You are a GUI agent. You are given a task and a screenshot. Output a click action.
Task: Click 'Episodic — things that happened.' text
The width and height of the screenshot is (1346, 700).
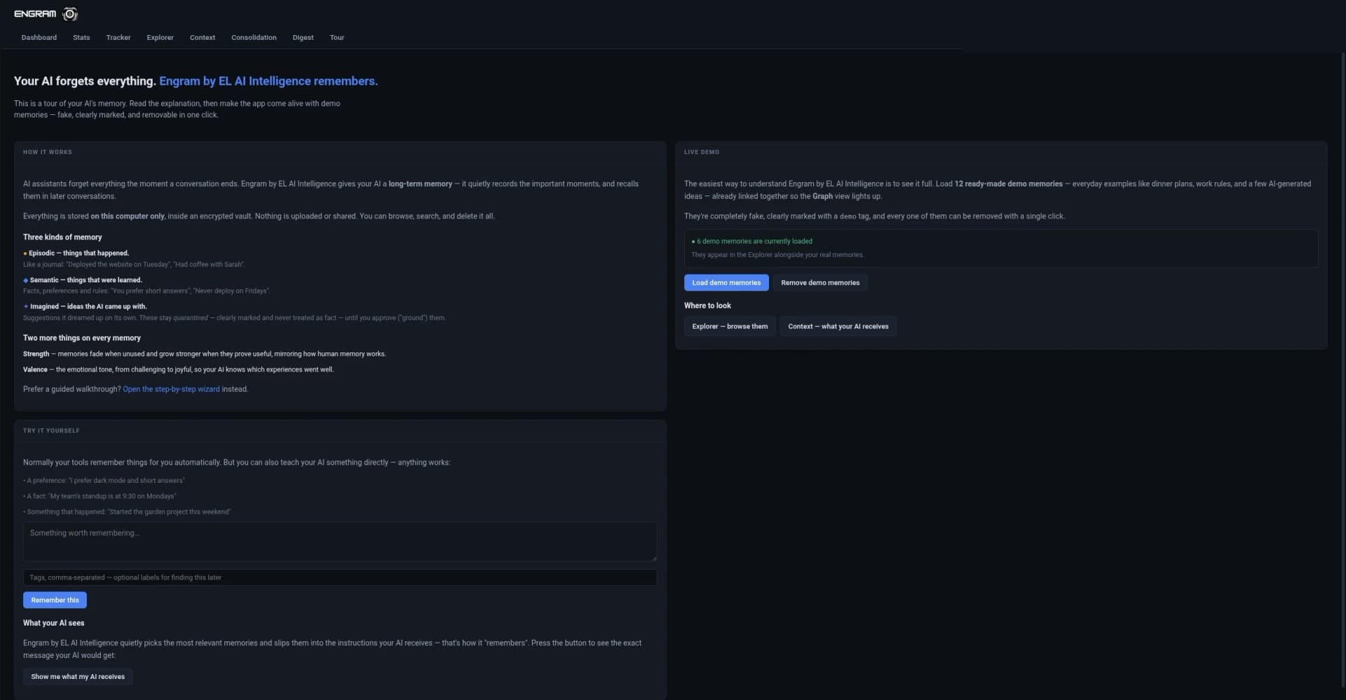[x=79, y=254]
